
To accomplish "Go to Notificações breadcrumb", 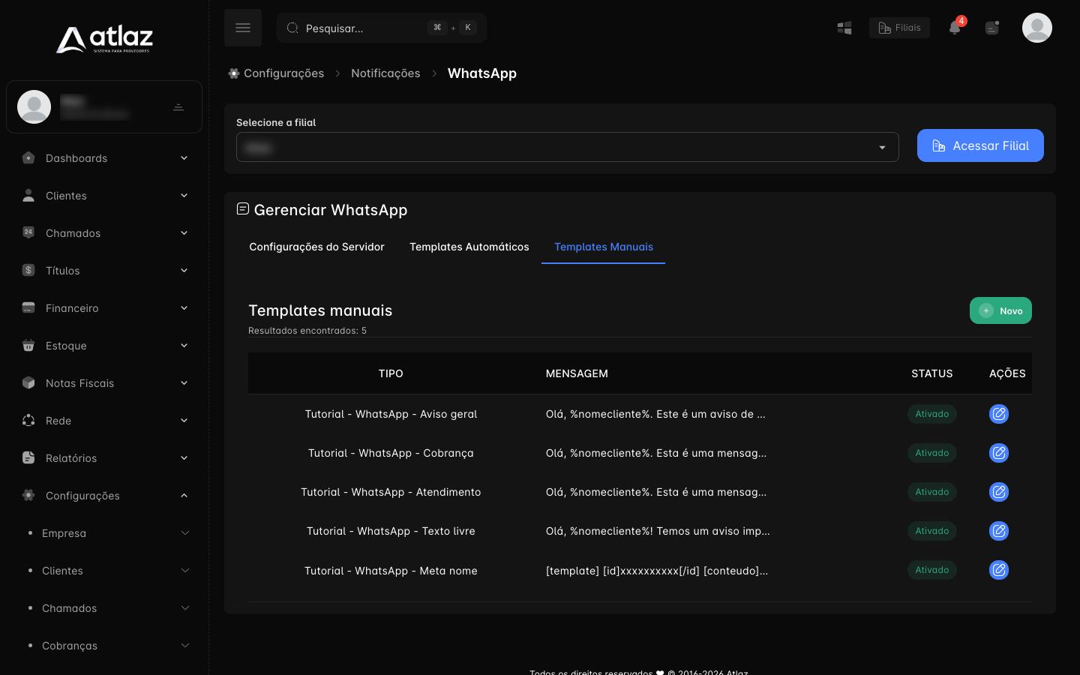I will tap(385, 73).
